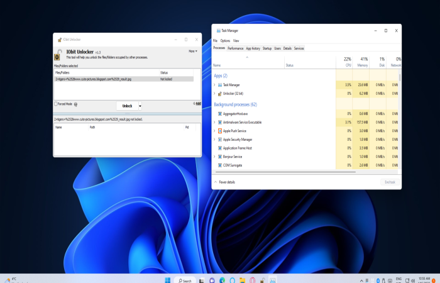
Task: Open the Options menu in Task Manager
Action: click(x=225, y=41)
